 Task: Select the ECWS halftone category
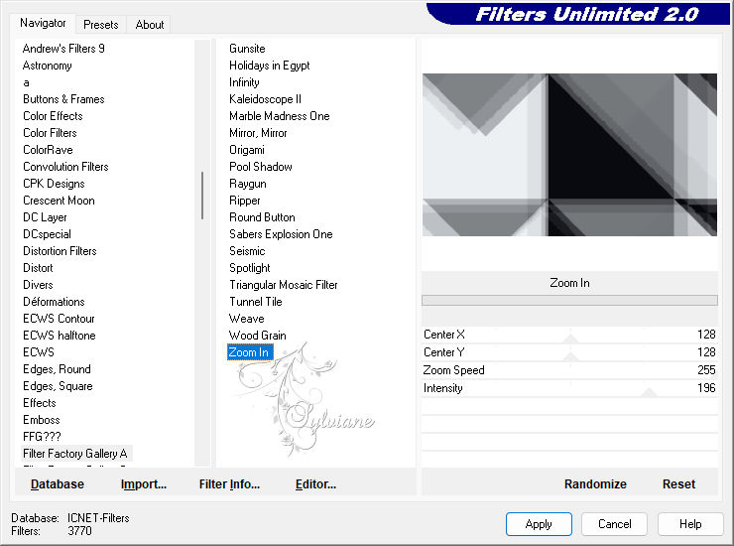60,336
